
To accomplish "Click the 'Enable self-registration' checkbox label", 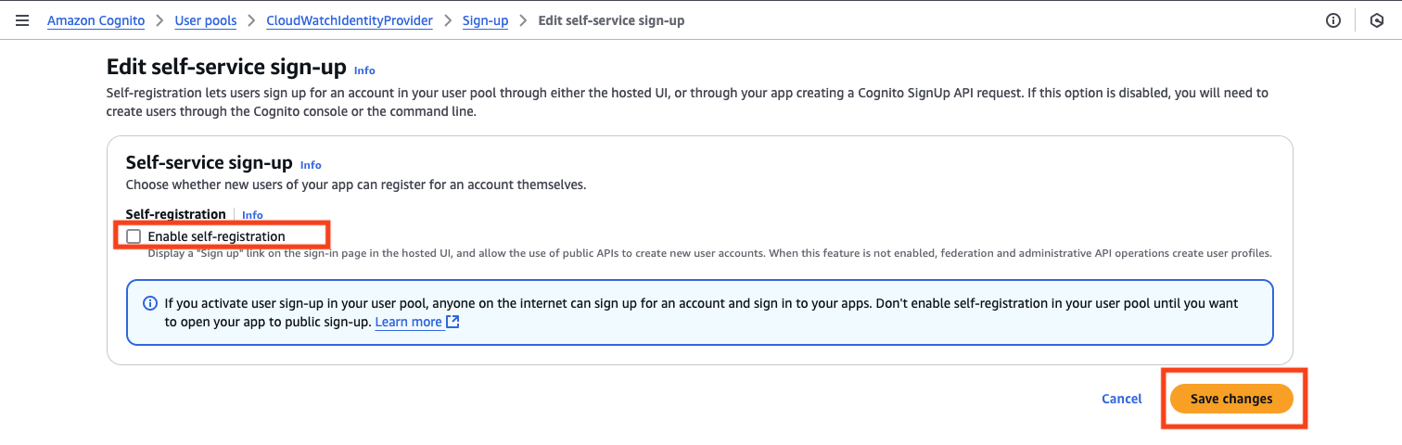I will pyautogui.click(x=216, y=236).
